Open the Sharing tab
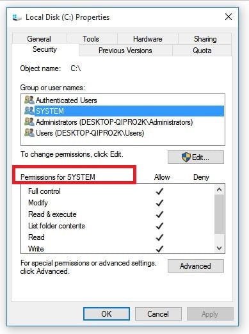Screen dimensions: 249x334 click(x=205, y=39)
